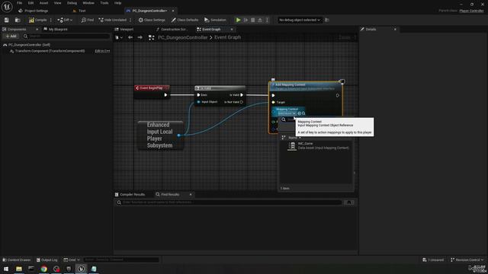Click the Stop icon in the play controls
Screen dimensions: 488x274
[x=252, y=20]
